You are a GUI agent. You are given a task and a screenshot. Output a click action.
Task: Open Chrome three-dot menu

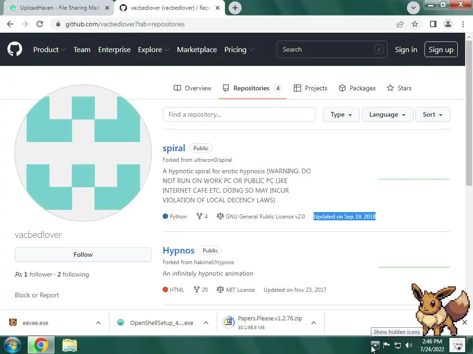[x=463, y=24]
